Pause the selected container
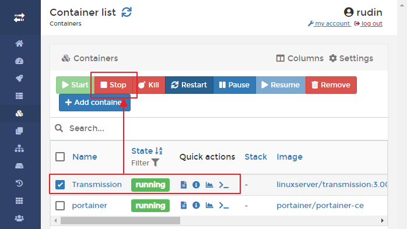The width and height of the screenshot is (407, 229). point(234,85)
